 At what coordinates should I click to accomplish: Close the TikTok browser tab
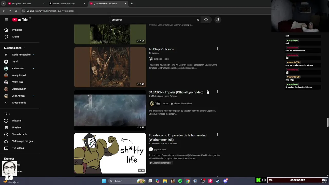click(85, 4)
